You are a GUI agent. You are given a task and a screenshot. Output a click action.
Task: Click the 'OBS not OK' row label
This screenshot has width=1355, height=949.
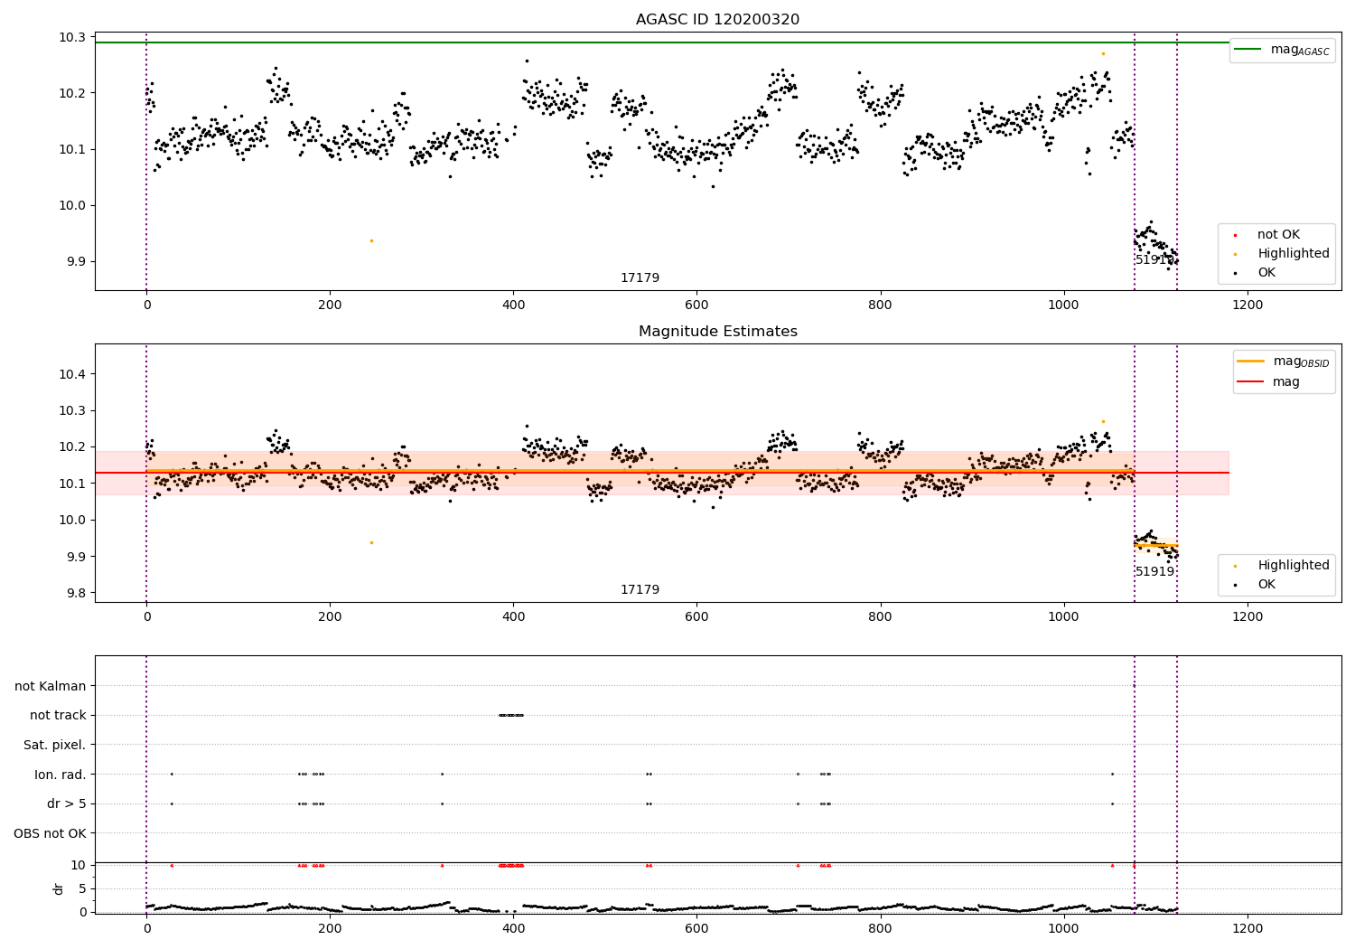pyautogui.click(x=51, y=834)
